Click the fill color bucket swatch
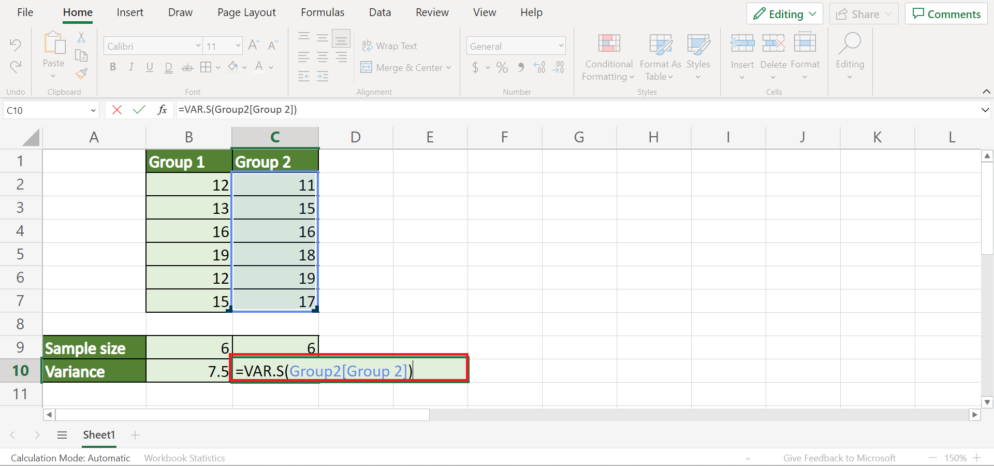 pos(233,67)
